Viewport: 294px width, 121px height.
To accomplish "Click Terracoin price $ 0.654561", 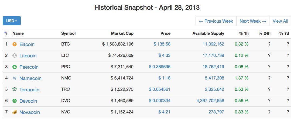I will point(160,89).
